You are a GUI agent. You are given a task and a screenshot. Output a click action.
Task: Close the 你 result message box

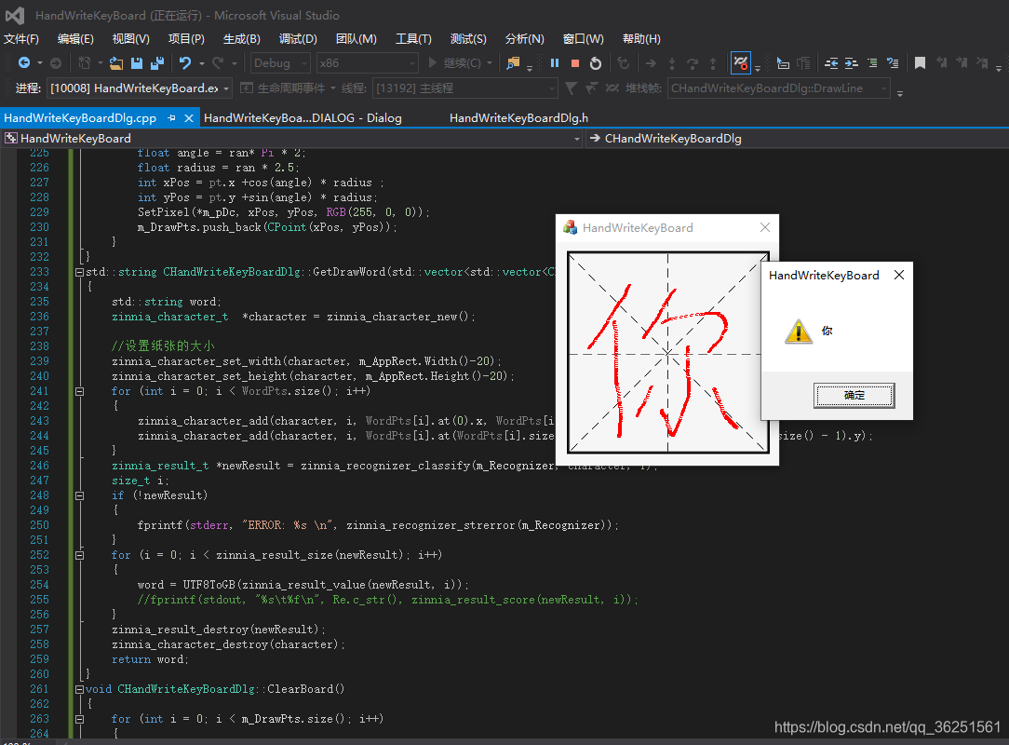point(899,275)
